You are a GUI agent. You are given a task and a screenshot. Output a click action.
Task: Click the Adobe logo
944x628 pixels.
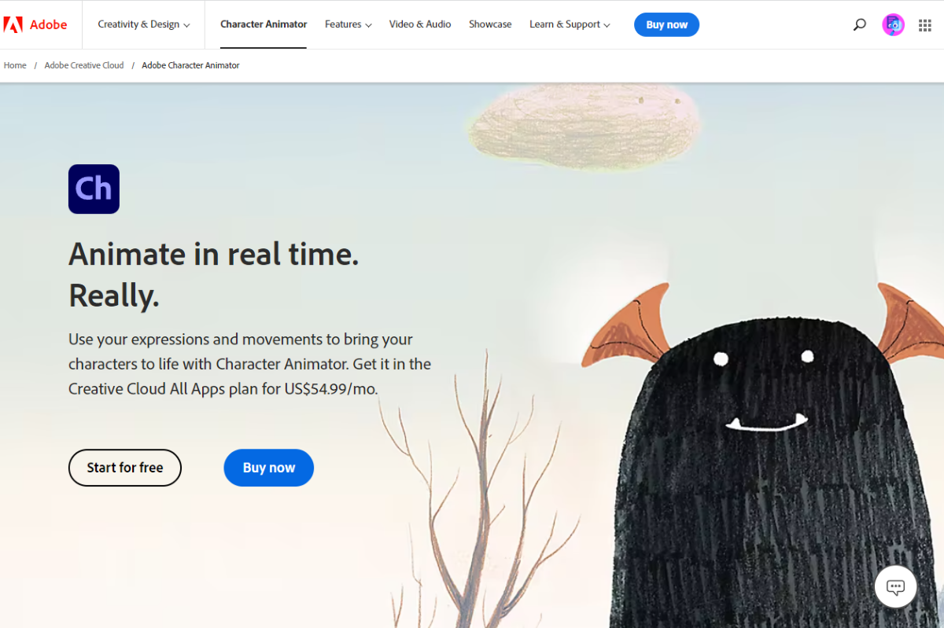click(x=35, y=24)
